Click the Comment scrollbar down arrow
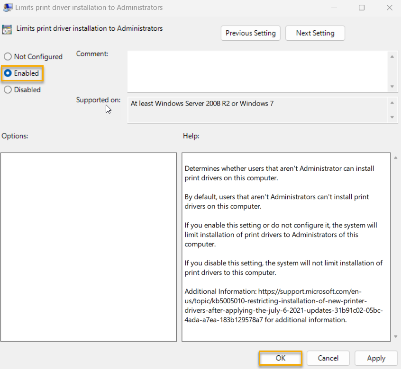The width and height of the screenshot is (401, 369). coord(393,87)
